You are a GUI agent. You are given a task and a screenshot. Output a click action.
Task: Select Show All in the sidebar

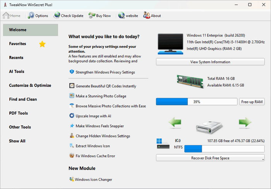pyautogui.click(x=17, y=141)
